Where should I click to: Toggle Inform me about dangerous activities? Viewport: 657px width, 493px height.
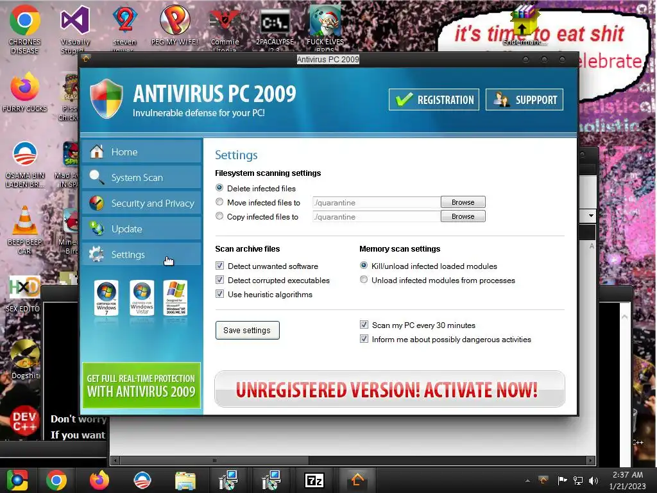[x=364, y=339]
